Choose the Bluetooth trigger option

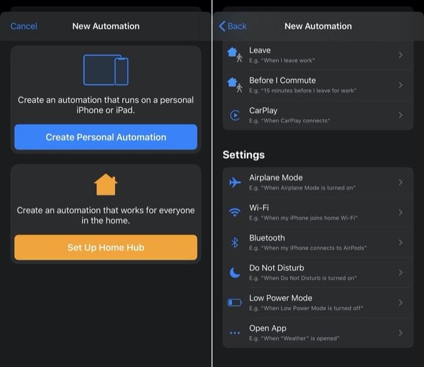(318, 243)
